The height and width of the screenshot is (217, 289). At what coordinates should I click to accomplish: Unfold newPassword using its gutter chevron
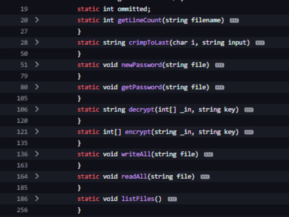coord(36,65)
